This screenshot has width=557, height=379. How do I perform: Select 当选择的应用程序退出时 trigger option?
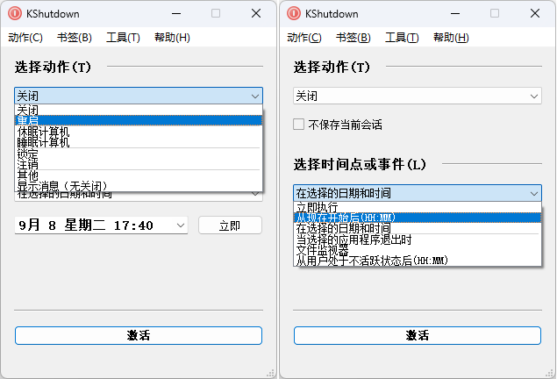(x=418, y=240)
